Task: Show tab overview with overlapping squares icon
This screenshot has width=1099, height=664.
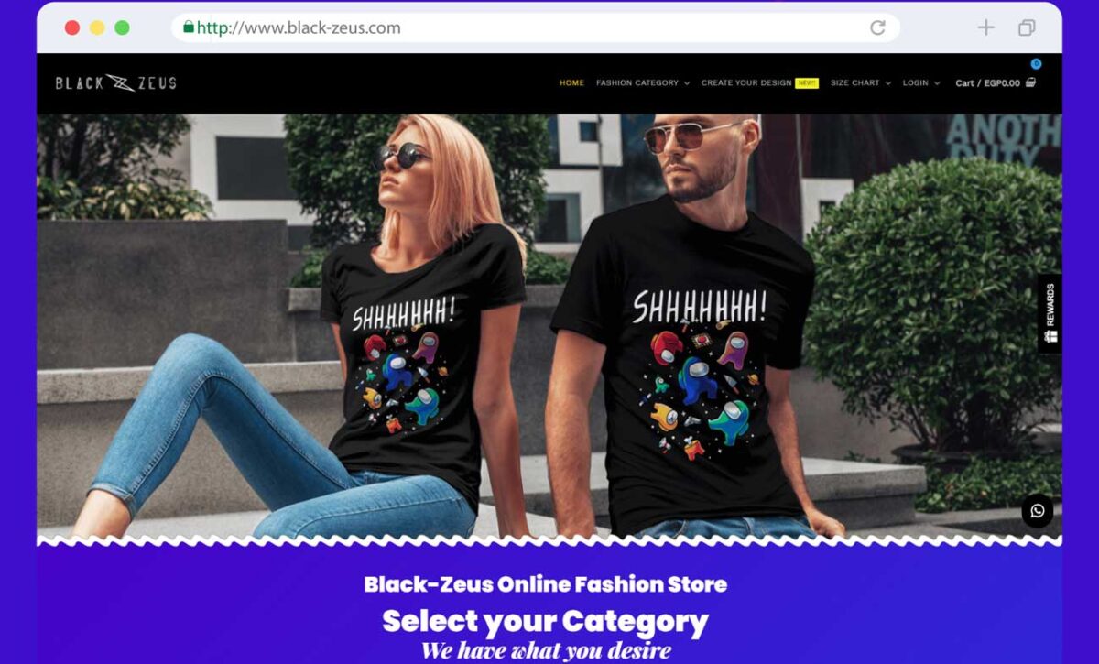Action: [x=1027, y=27]
